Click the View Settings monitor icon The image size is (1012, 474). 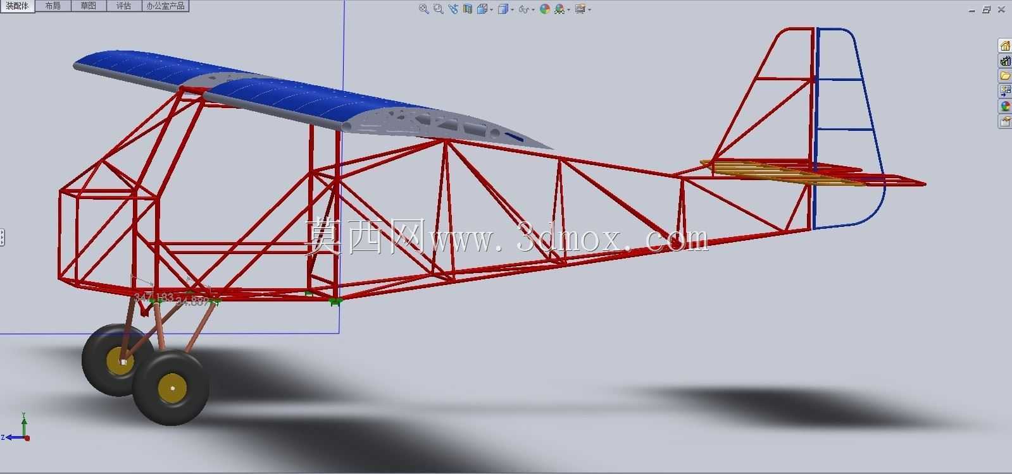coord(580,9)
